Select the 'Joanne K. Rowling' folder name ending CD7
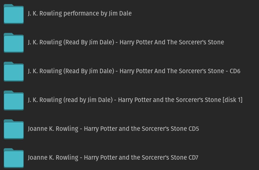 (113, 157)
